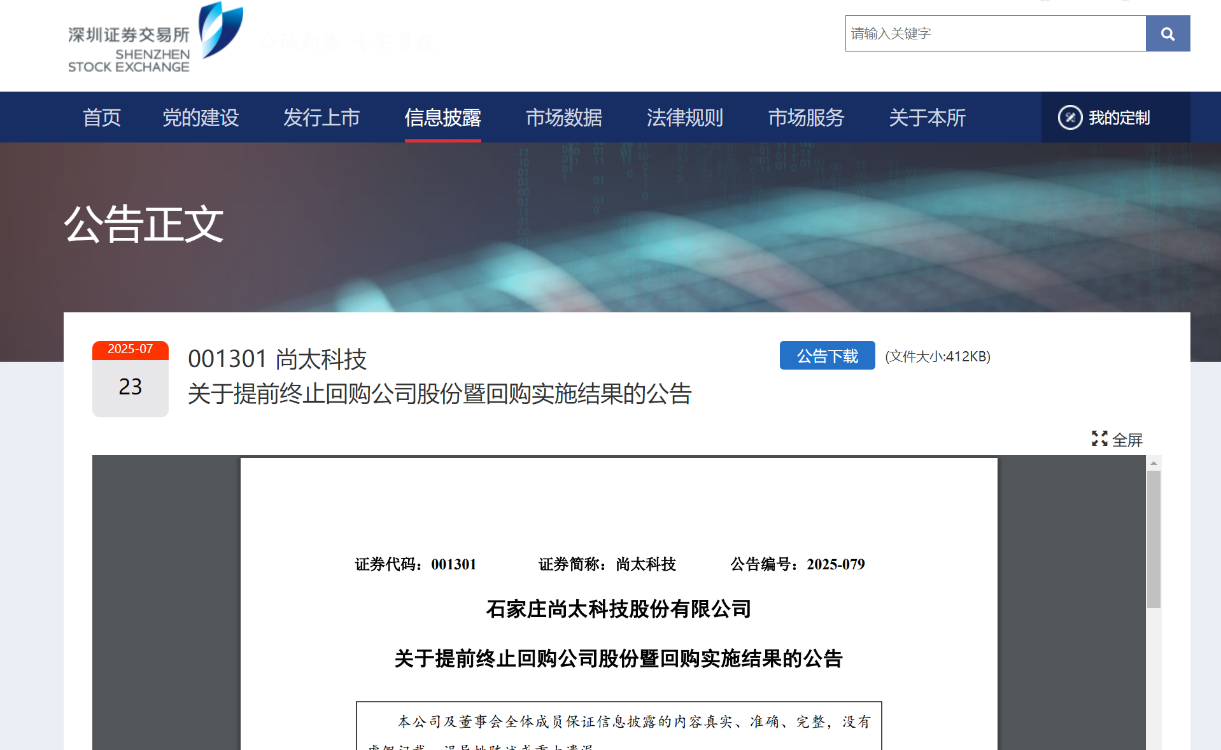
Task: Open the 发行上市 menu
Action: coord(321,118)
